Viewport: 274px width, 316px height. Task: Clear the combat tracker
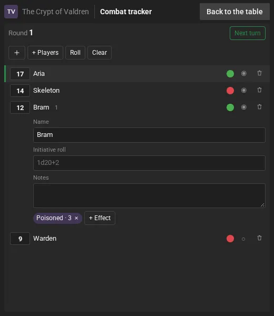click(x=100, y=53)
